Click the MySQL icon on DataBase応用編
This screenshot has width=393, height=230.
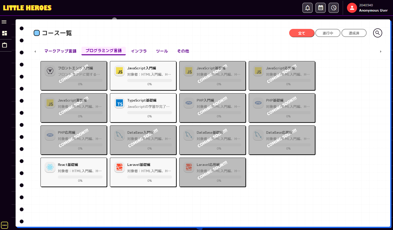click(258, 135)
